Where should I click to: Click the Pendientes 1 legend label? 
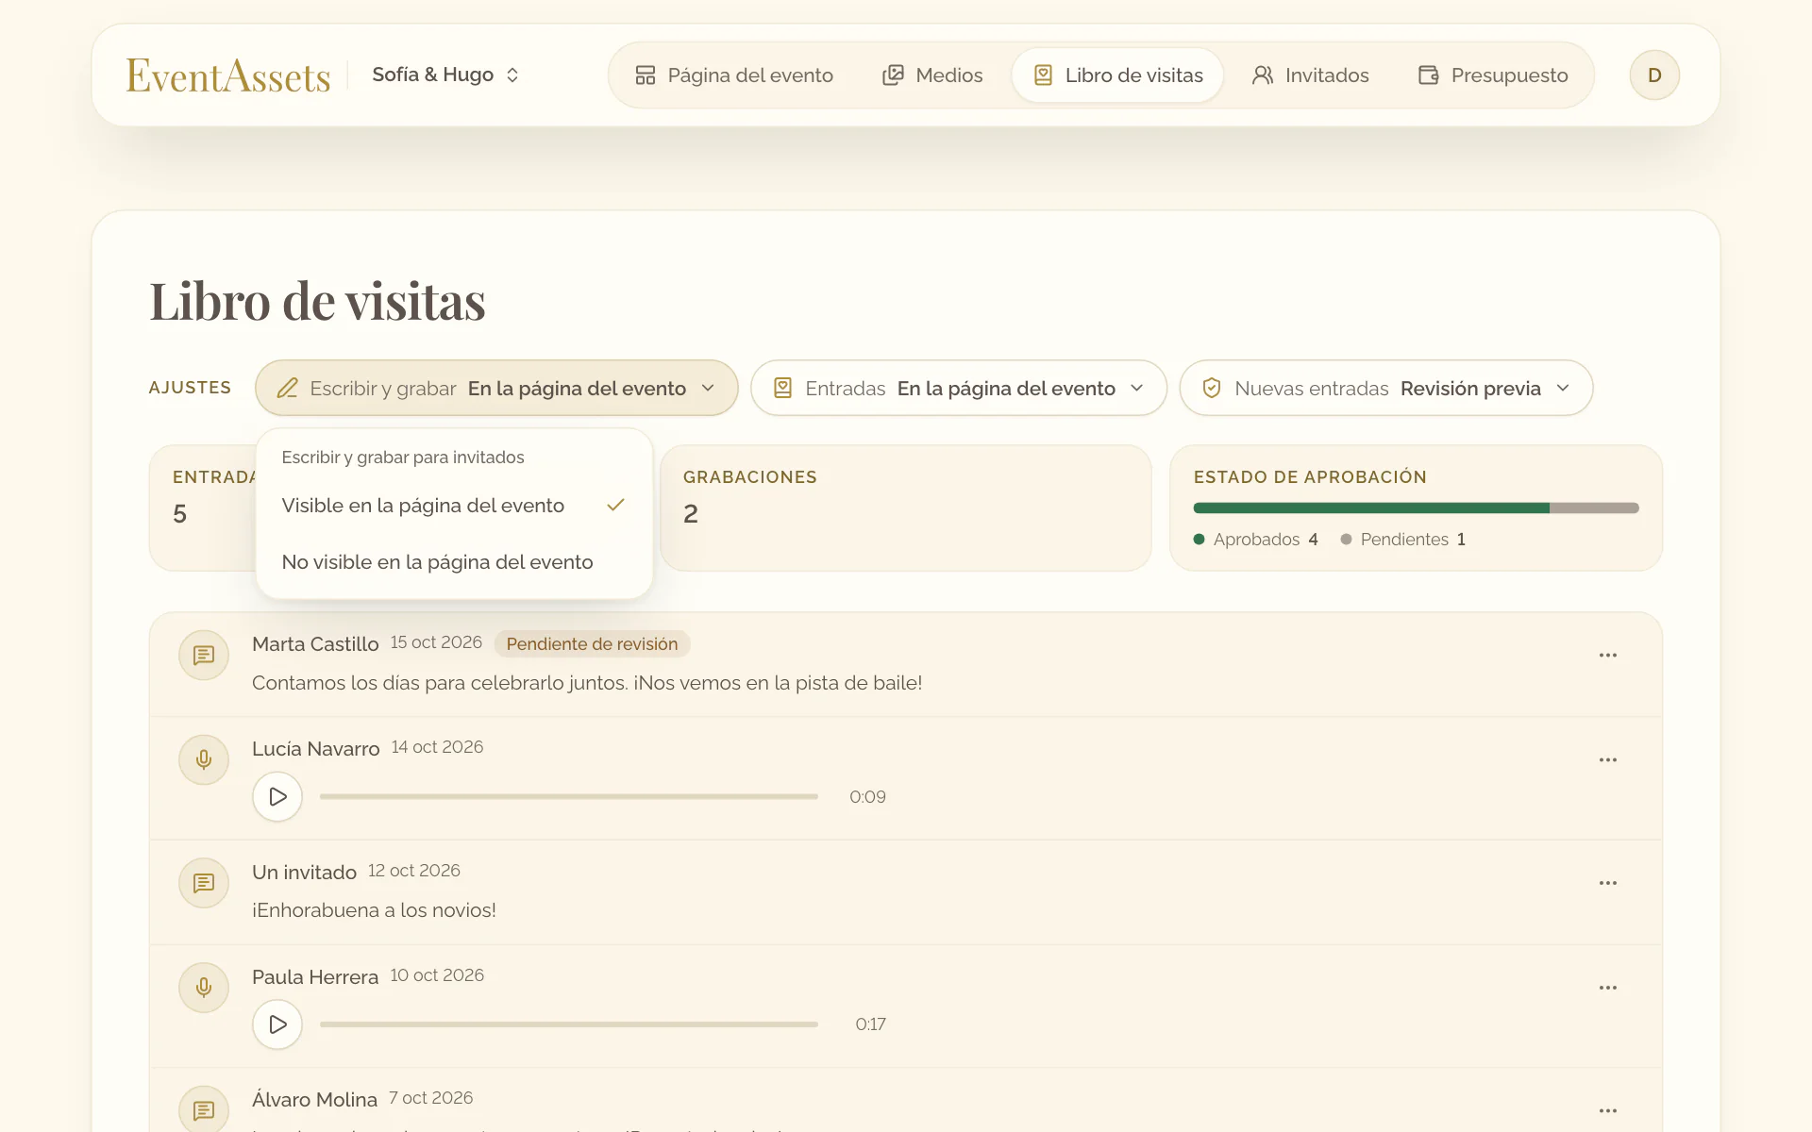tap(1403, 540)
